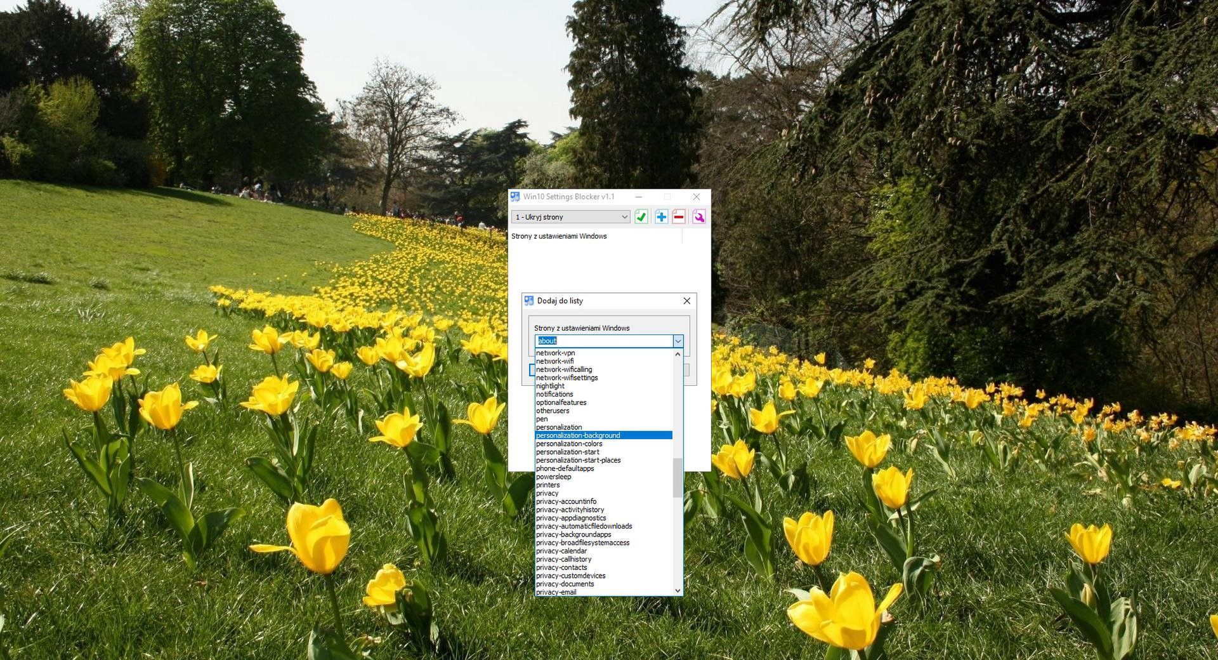Pick 'privacy-callhistory' entry
This screenshot has width=1218, height=660.
point(603,559)
